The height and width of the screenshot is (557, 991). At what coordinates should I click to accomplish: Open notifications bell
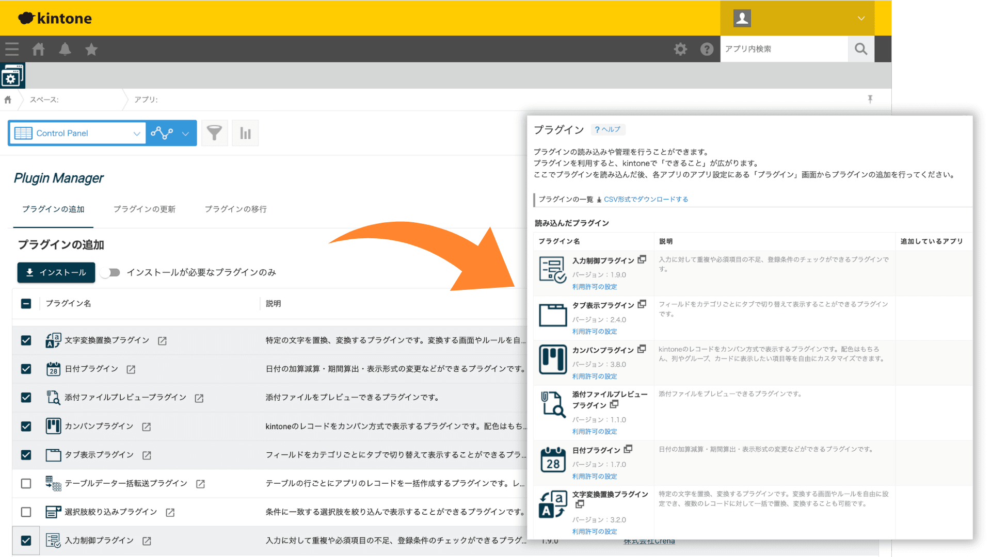[65, 49]
